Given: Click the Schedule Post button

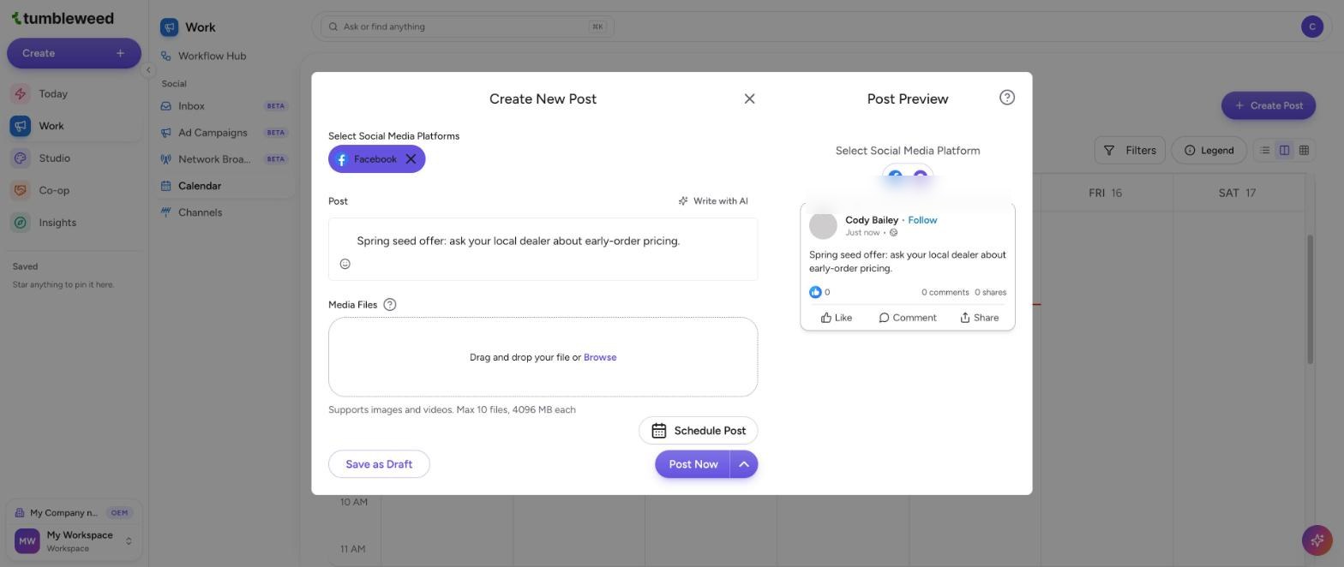Looking at the screenshot, I should click(x=698, y=431).
